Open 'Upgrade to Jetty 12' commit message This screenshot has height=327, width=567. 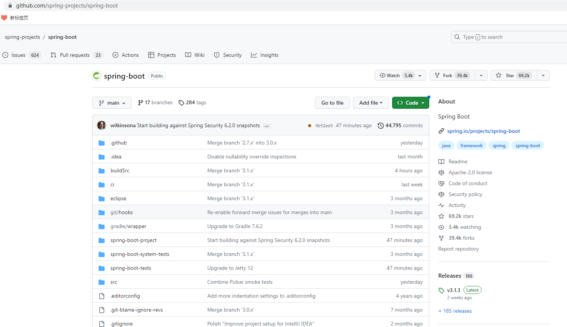[x=230, y=268]
